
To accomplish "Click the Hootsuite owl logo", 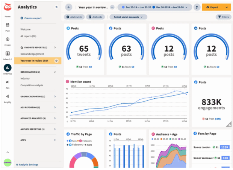I will (8, 7).
